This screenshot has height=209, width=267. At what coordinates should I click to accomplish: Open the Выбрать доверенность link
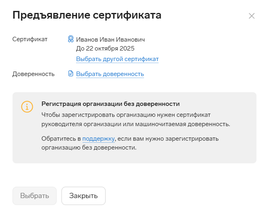coord(110,74)
